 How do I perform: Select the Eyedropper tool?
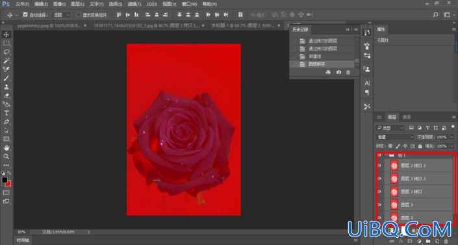point(6,70)
